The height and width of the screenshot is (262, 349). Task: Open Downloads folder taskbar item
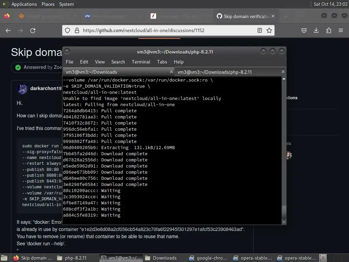(x=161, y=258)
